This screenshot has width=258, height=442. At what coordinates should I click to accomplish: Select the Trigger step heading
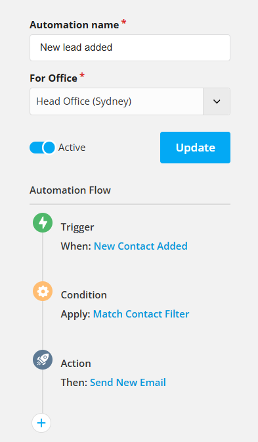(x=77, y=227)
